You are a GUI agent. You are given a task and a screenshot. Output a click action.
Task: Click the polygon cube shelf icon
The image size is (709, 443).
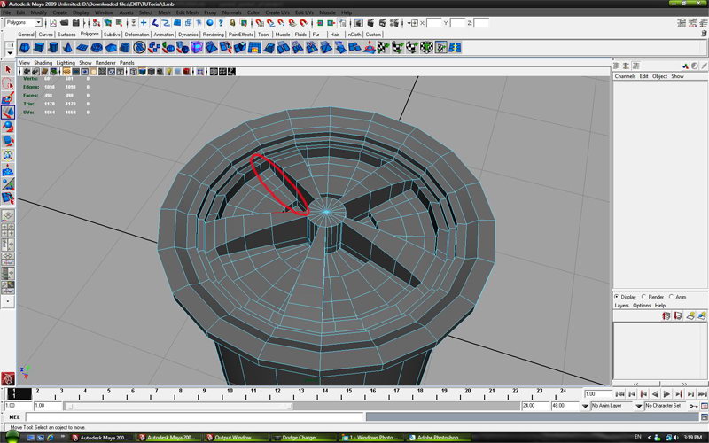coord(40,47)
